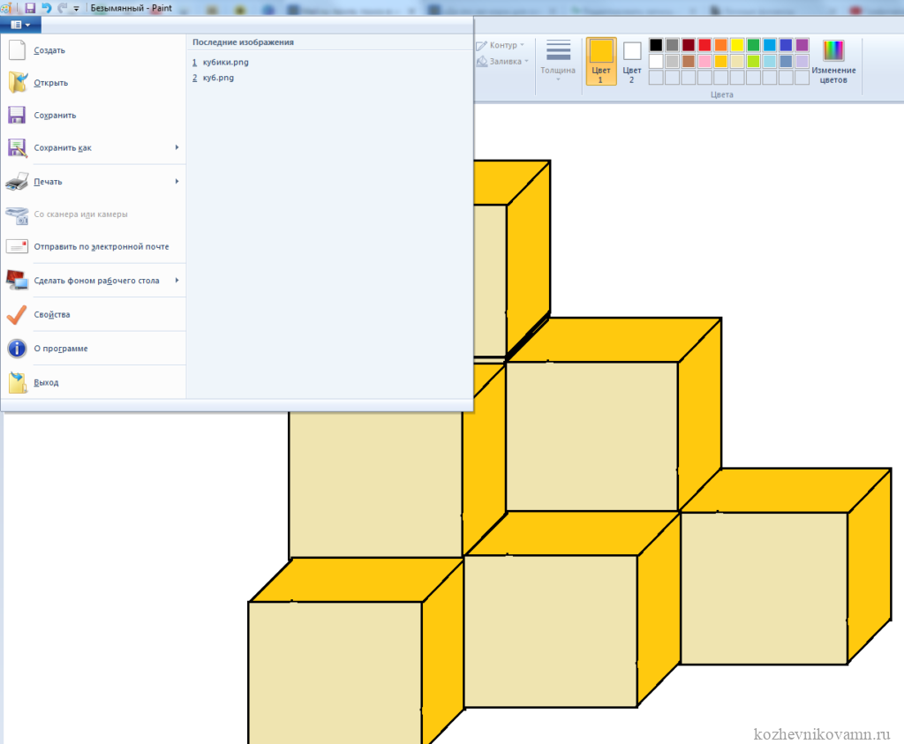Image resolution: width=904 pixels, height=744 pixels.
Task: Select Цвет 2 background color button
Action: (x=632, y=62)
